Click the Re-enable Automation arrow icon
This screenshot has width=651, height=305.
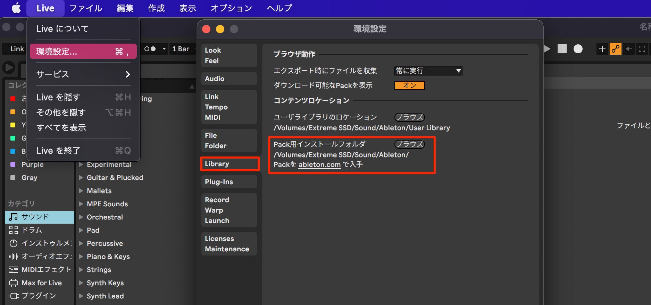click(x=629, y=49)
